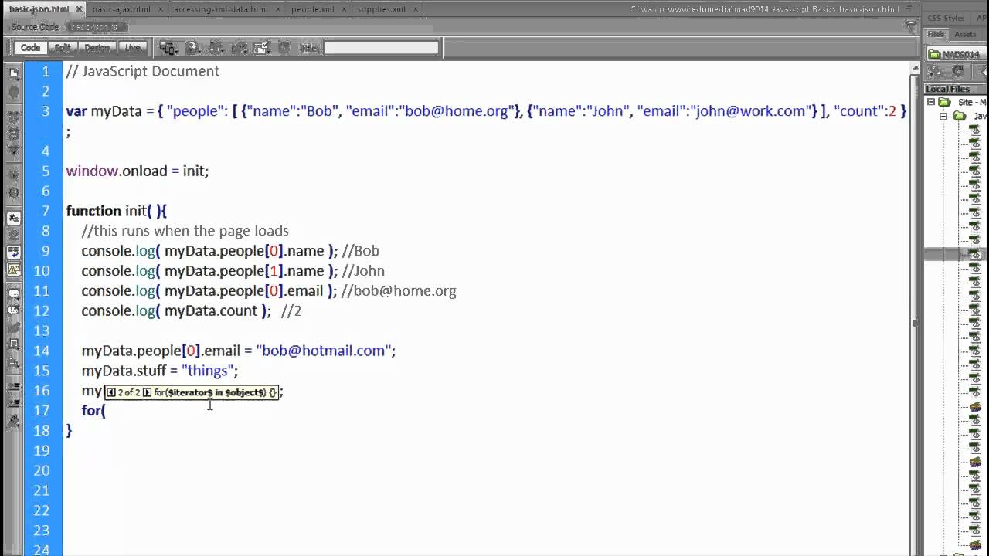Click the Balance Braces icon
Viewport: 989px width, 556px height.
[x=13, y=193]
